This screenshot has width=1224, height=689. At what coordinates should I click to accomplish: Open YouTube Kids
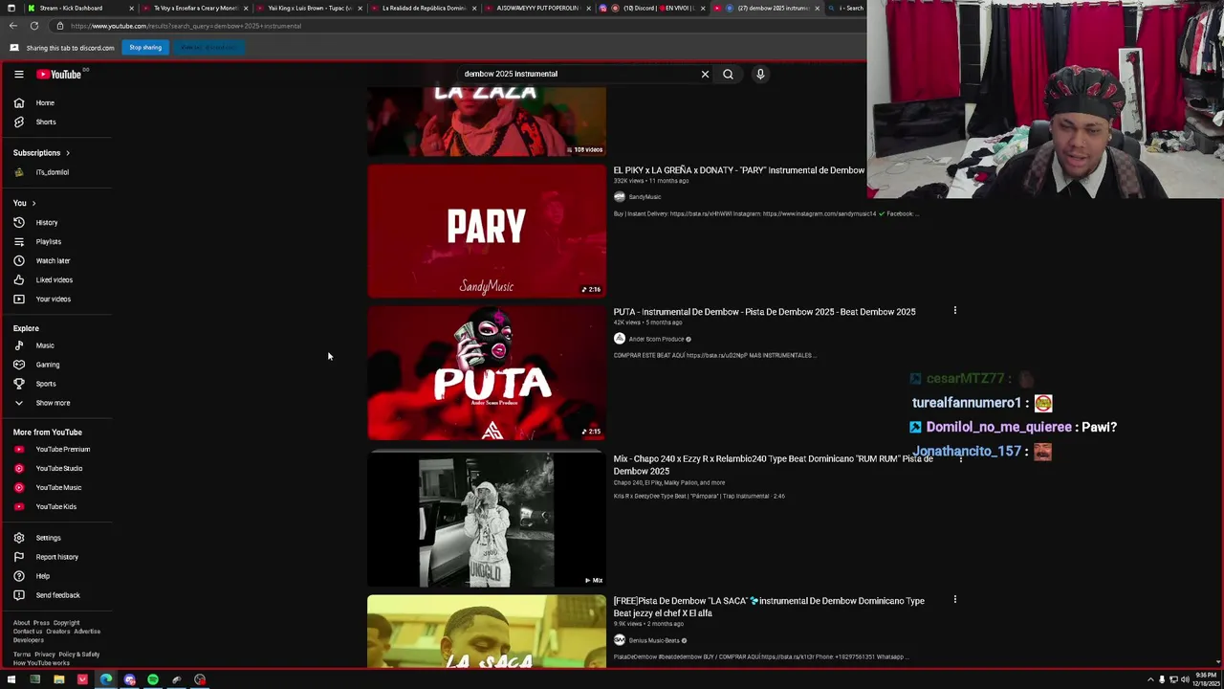coord(55,506)
